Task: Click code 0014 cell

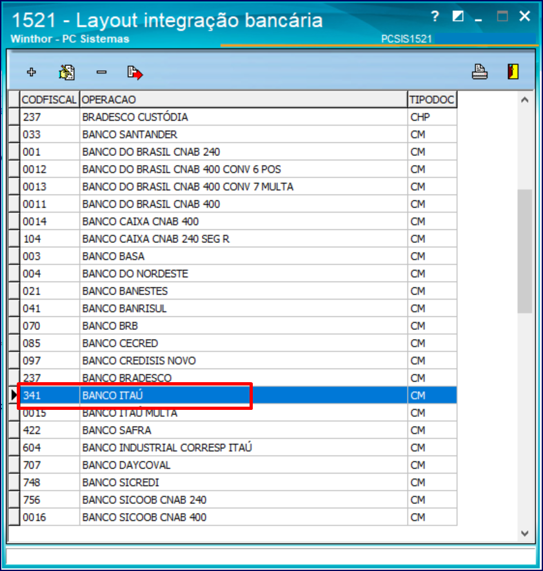Action: coord(50,222)
